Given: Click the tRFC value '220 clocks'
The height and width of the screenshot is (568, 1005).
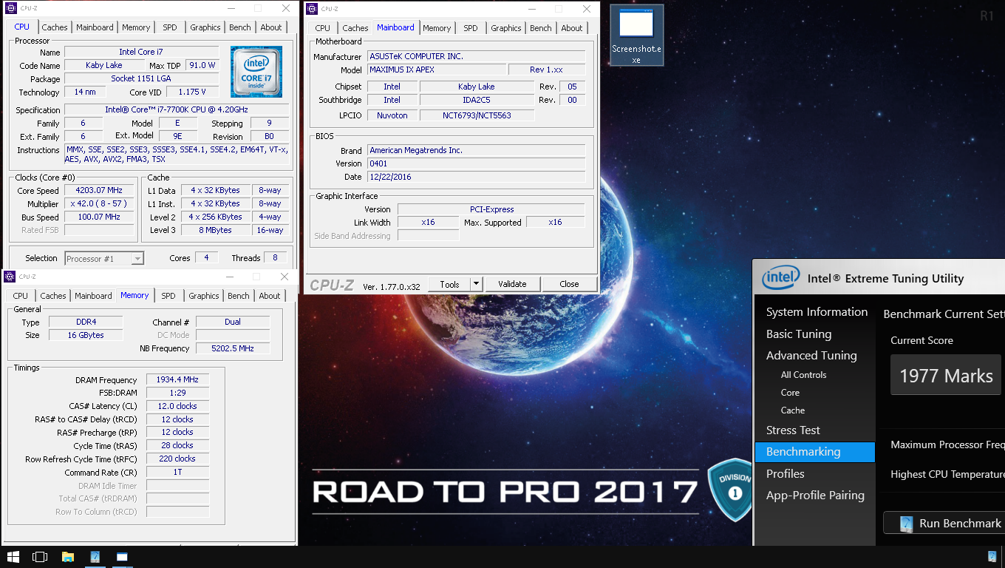Looking at the screenshot, I should click(x=178, y=459).
